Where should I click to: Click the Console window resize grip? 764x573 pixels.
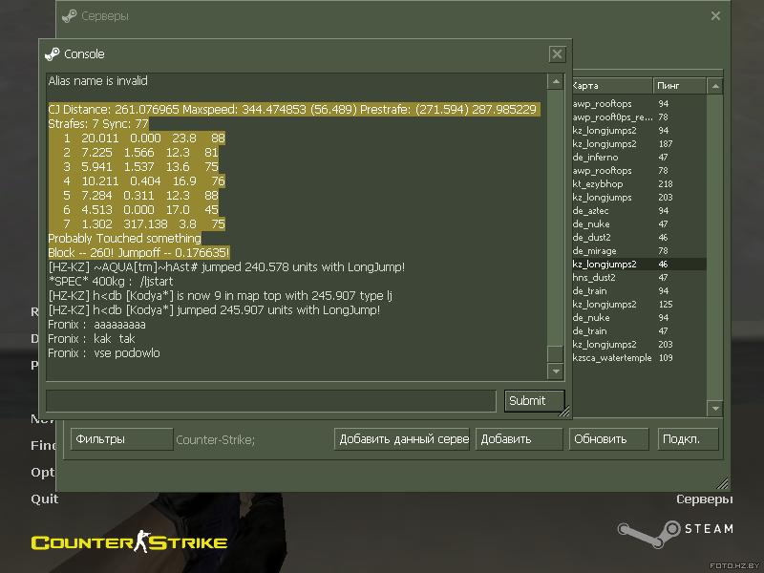564,413
